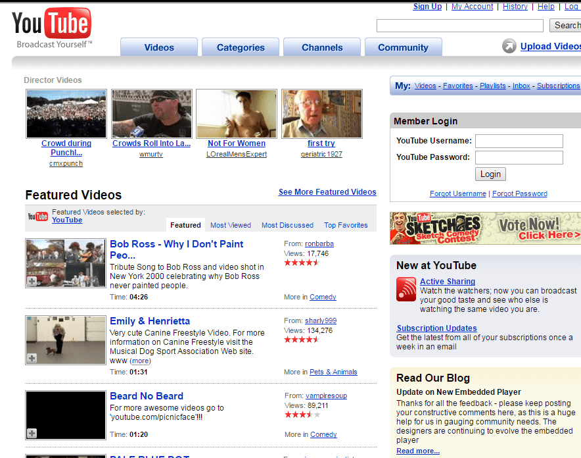Focus the YouTube Password field
Screen dimensions: 581x458
pyautogui.click(x=519, y=157)
